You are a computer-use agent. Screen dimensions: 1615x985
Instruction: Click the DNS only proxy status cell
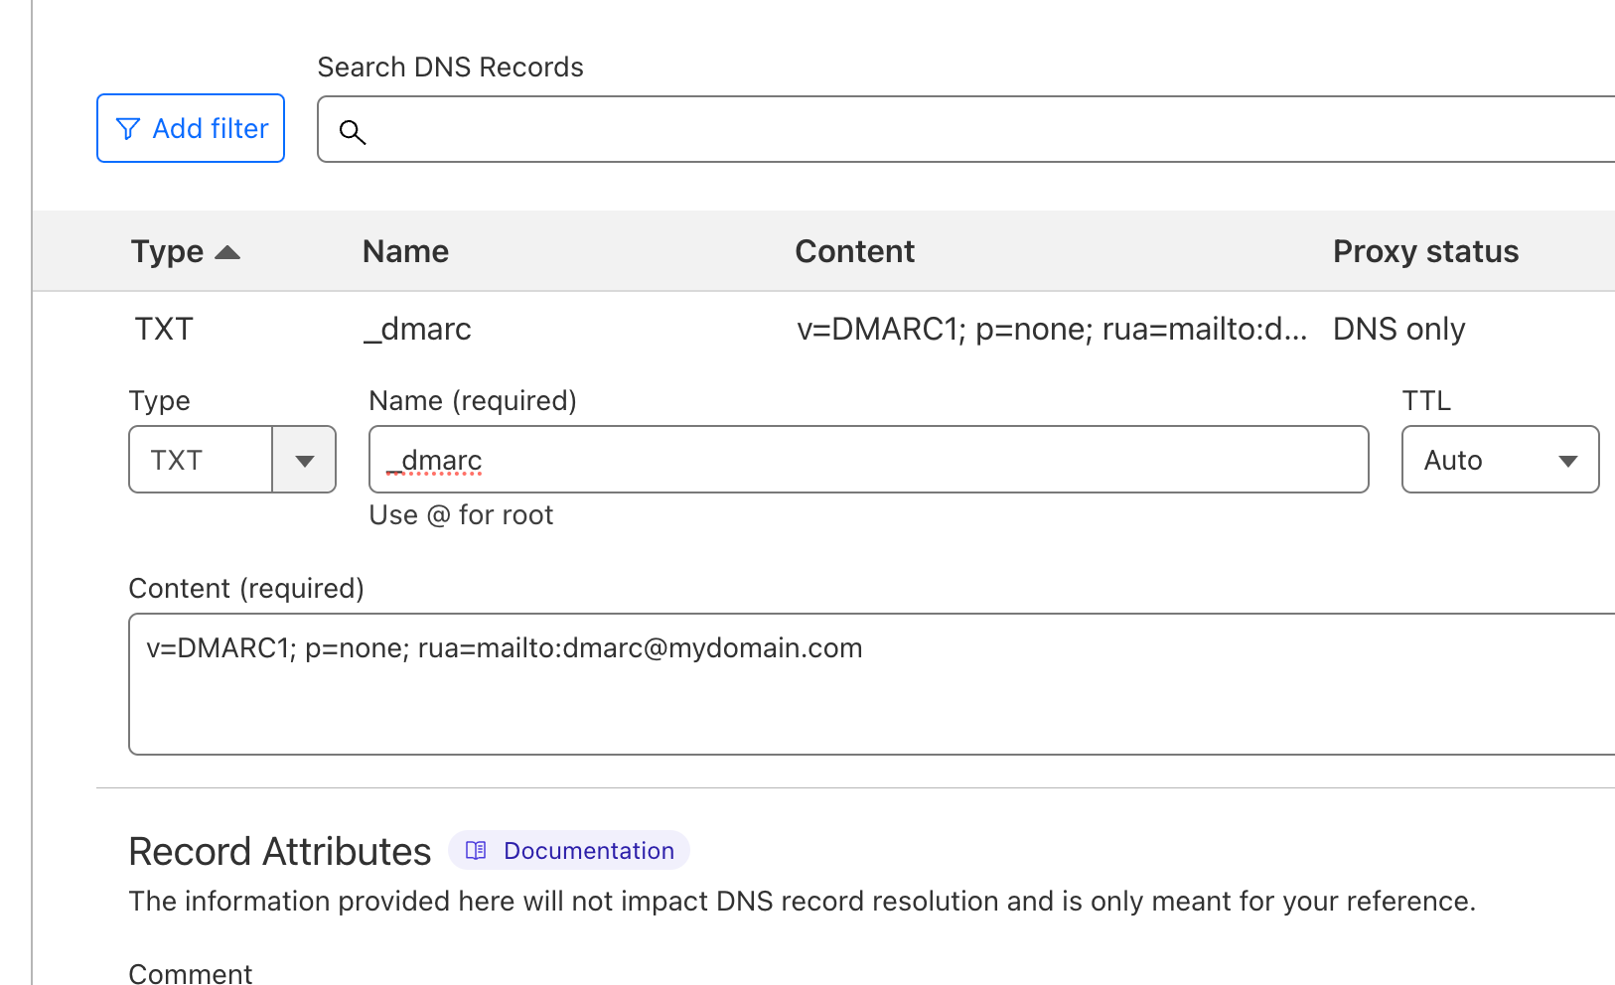[1398, 330]
